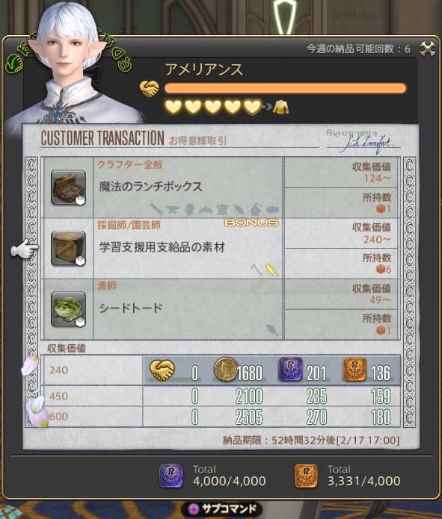Click the 学習支援用支給品の素材 crate icon
Screen dimensions: 442x519
pyautogui.click(x=68, y=248)
